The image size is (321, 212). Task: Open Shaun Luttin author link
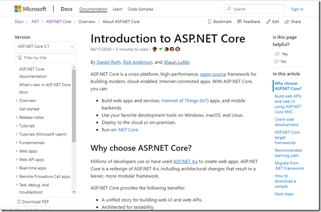pyautogui.click(x=176, y=62)
